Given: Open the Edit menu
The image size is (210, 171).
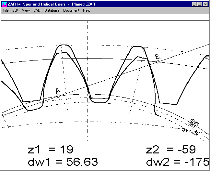Looking at the screenshot, I should click(x=15, y=10).
